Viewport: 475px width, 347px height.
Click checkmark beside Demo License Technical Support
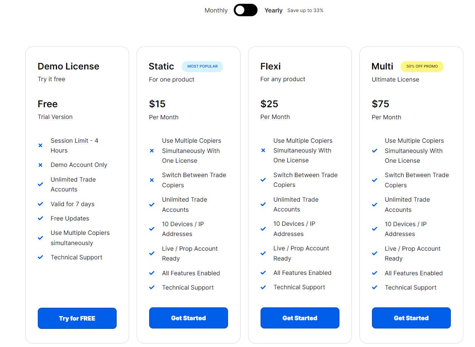click(x=40, y=257)
